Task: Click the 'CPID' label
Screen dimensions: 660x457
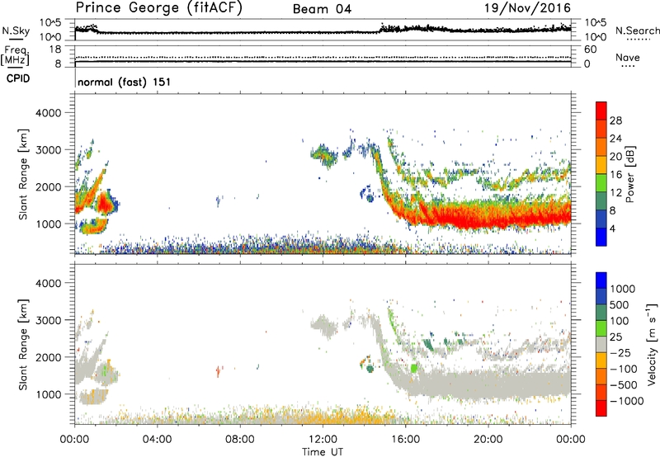Action: click(18, 78)
